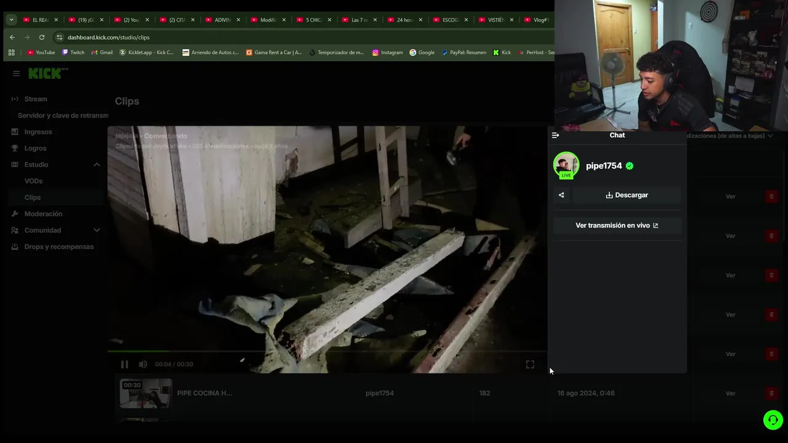Reload the page
Viewport: 788px width, 443px height.
click(41, 37)
